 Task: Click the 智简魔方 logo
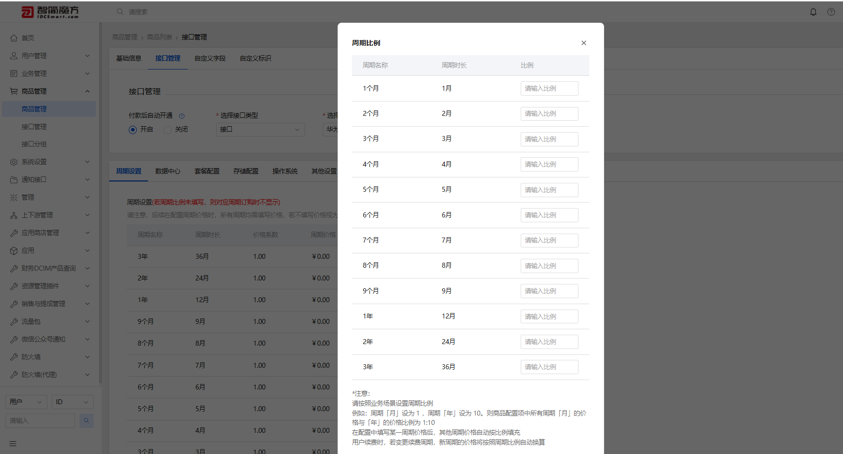50,12
